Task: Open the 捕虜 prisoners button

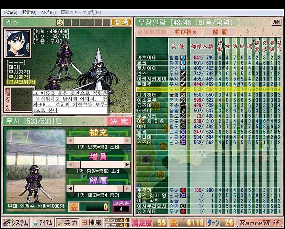Action: click(91, 223)
